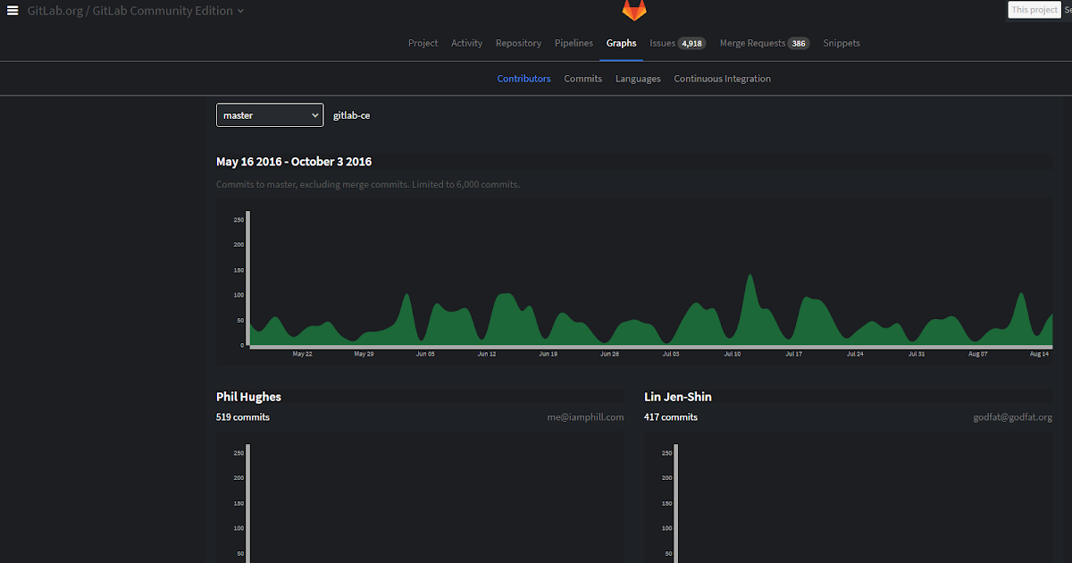The width and height of the screenshot is (1072, 563).
Task: Click the GitLab.org group link
Action: (x=55, y=11)
